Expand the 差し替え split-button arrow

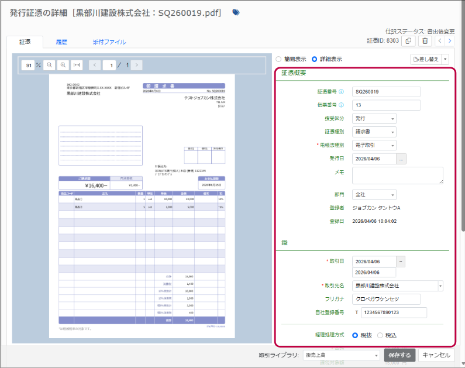(x=445, y=59)
